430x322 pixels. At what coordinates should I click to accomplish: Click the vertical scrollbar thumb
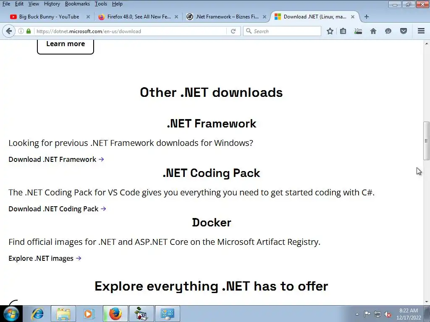(426, 141)
